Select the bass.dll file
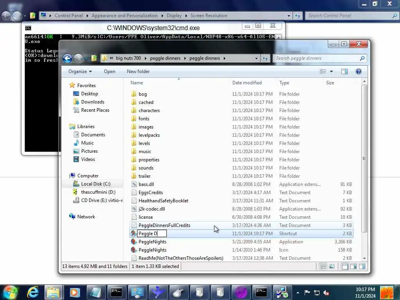The image size is (400, 300). coord(146,184)
